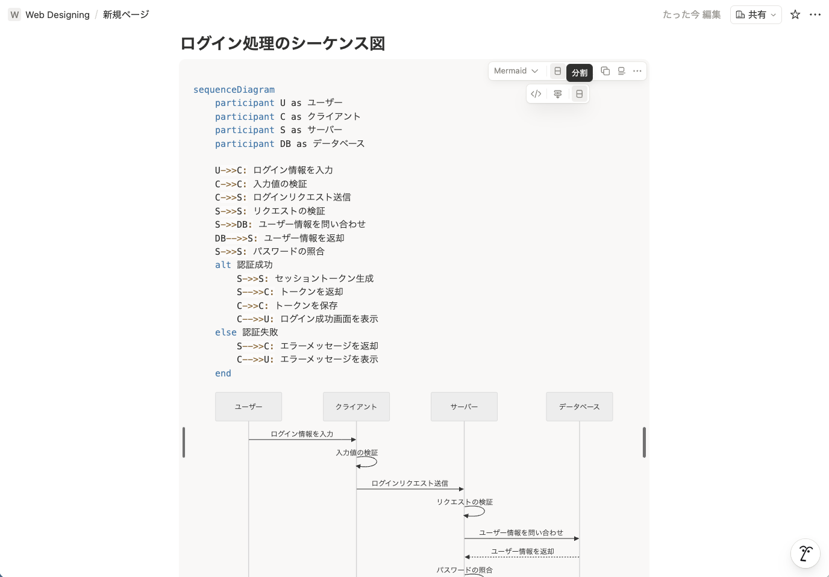
Task: Click the sequenceDiagram line in the code
Action: 234,90
